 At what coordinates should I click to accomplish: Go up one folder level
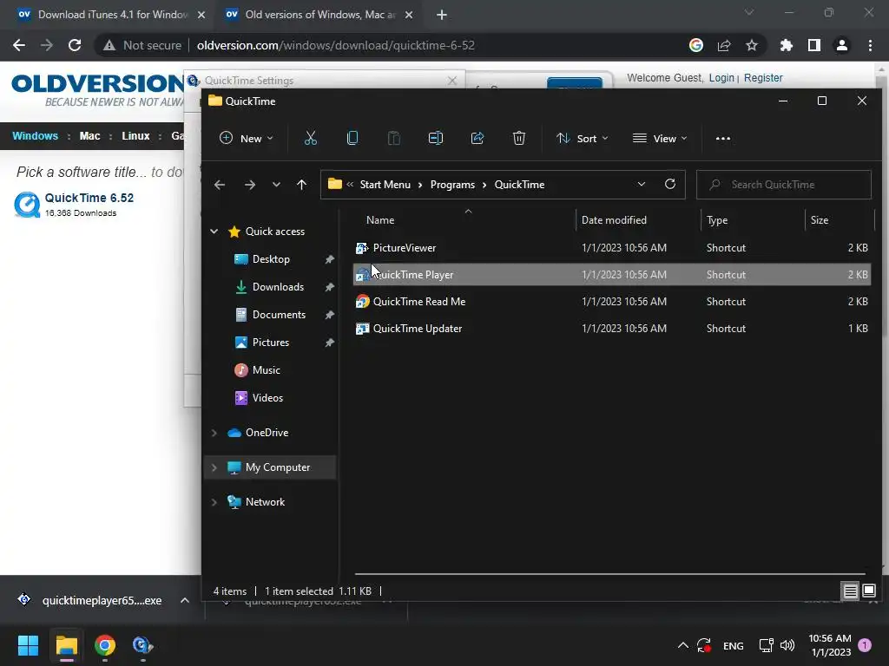coord(301,185)
